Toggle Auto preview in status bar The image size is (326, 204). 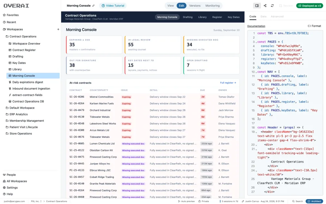(x=186, y=201)
